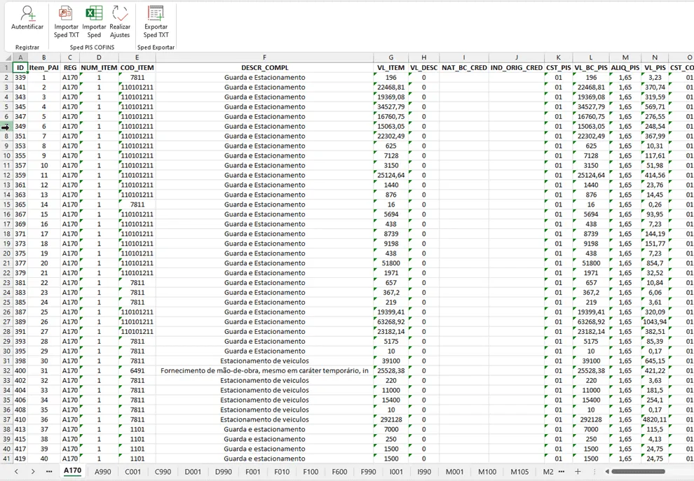Switch to the C001 sheet tab
Screen dimensions: 694x481
132,472
